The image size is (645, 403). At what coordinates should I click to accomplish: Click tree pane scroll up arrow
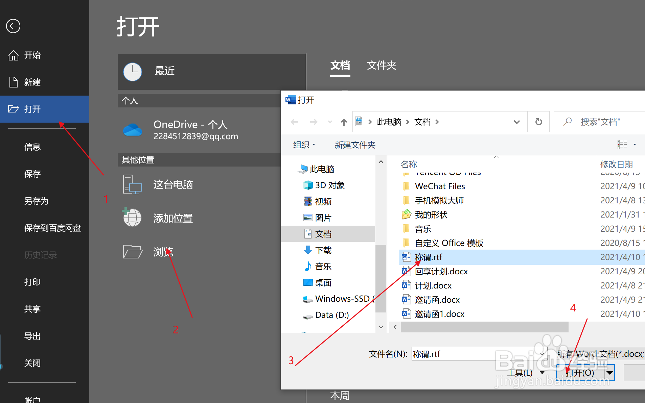[x=381, y=162]
